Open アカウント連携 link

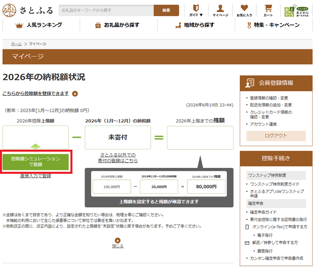click(x=263, y=124)
